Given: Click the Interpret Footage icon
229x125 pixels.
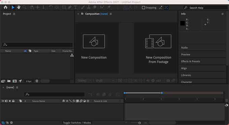Looking at the screenshot, I should (x=3, y=81).
